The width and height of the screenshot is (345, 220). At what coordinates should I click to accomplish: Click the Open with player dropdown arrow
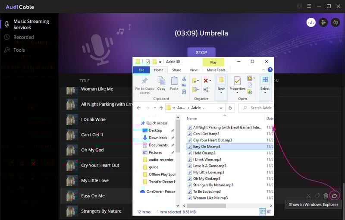tap(254, 78)
